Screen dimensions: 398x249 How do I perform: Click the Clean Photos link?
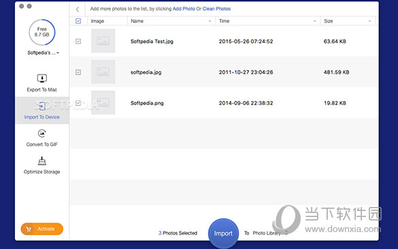click(216, 9)
